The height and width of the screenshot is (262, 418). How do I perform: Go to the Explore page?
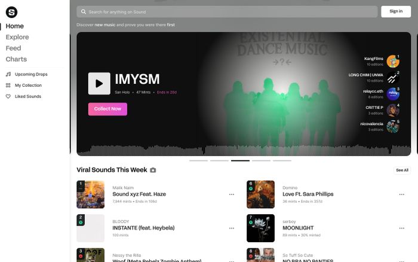coord(17,37)
